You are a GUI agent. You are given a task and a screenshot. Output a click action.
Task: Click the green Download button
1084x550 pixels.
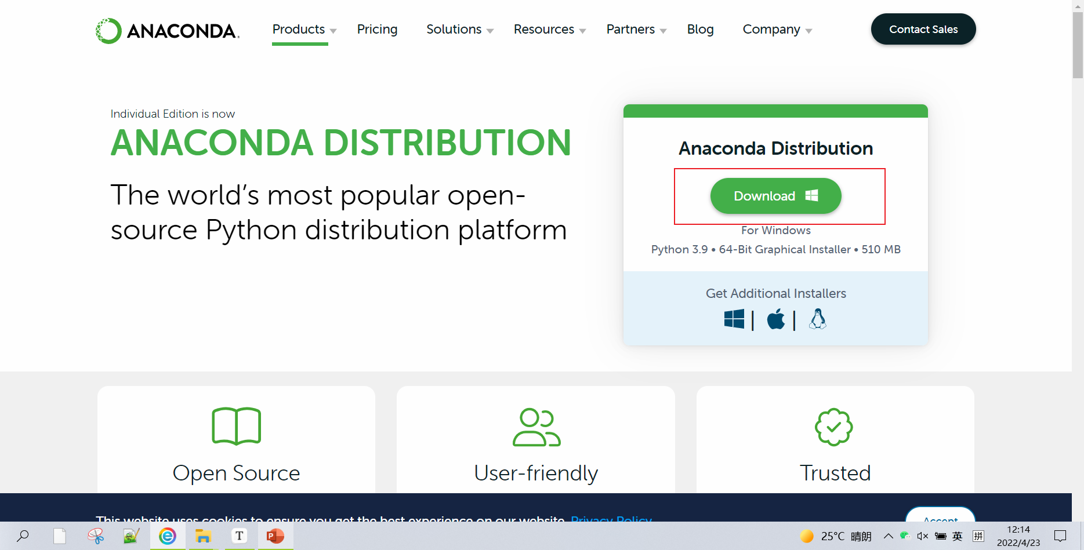(775, 196)
